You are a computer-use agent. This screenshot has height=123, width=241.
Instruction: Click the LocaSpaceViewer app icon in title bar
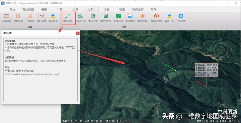3,3
